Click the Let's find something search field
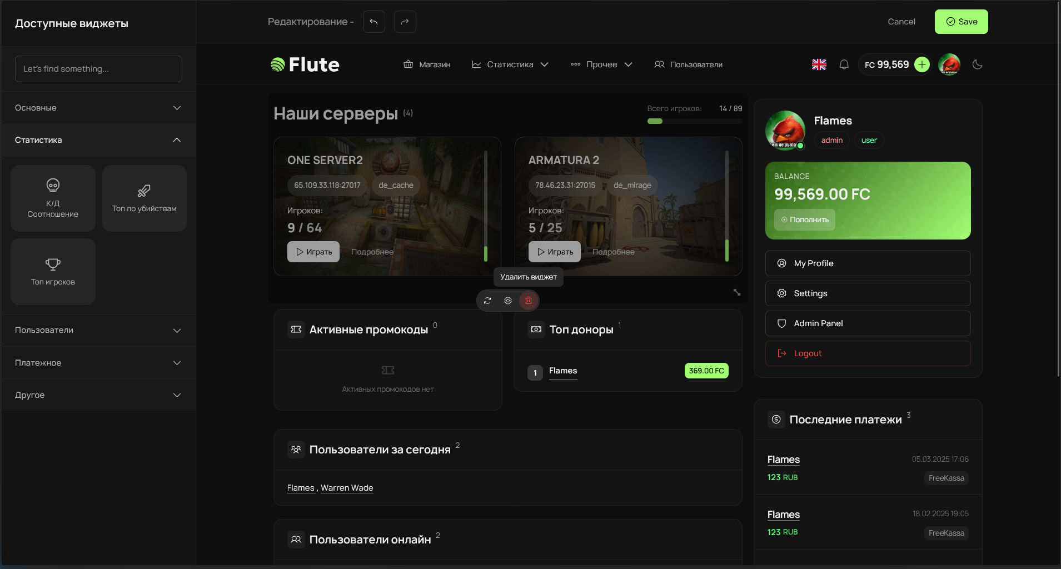1061x569 pixels. pos(98,69)
